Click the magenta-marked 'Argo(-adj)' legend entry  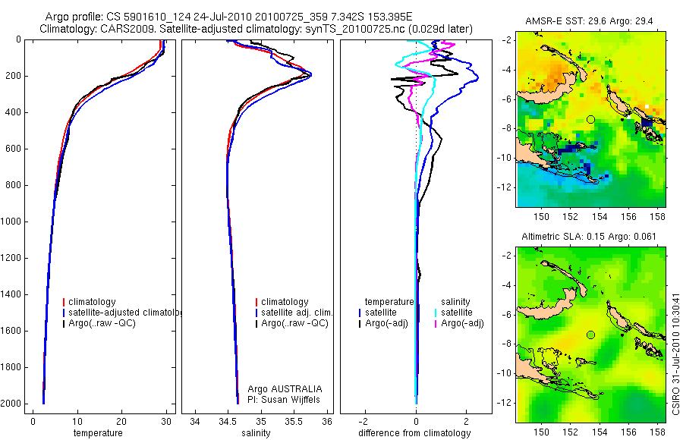(x=462, y=324)
